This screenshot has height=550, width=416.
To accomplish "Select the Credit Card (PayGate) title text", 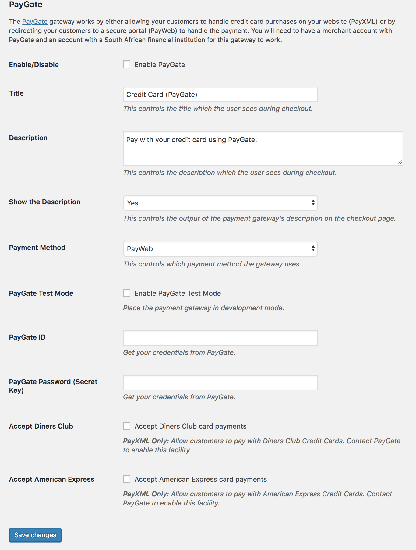I will click(162, 95).
